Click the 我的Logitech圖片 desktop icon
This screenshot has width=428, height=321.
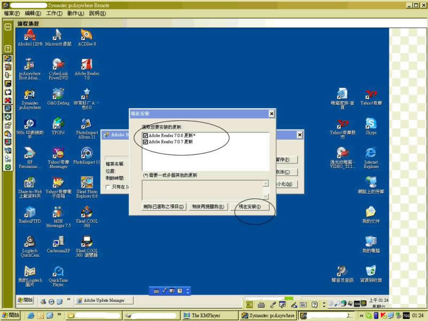coord(30,276)
